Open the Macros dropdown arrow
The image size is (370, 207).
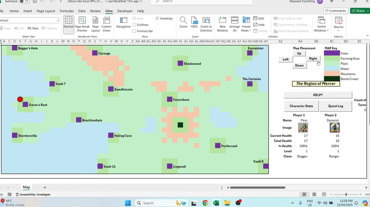click(x=339, y=31)
